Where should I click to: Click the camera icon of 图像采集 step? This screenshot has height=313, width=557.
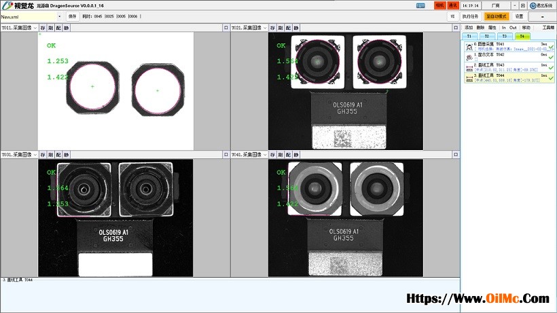click(469, 47)
